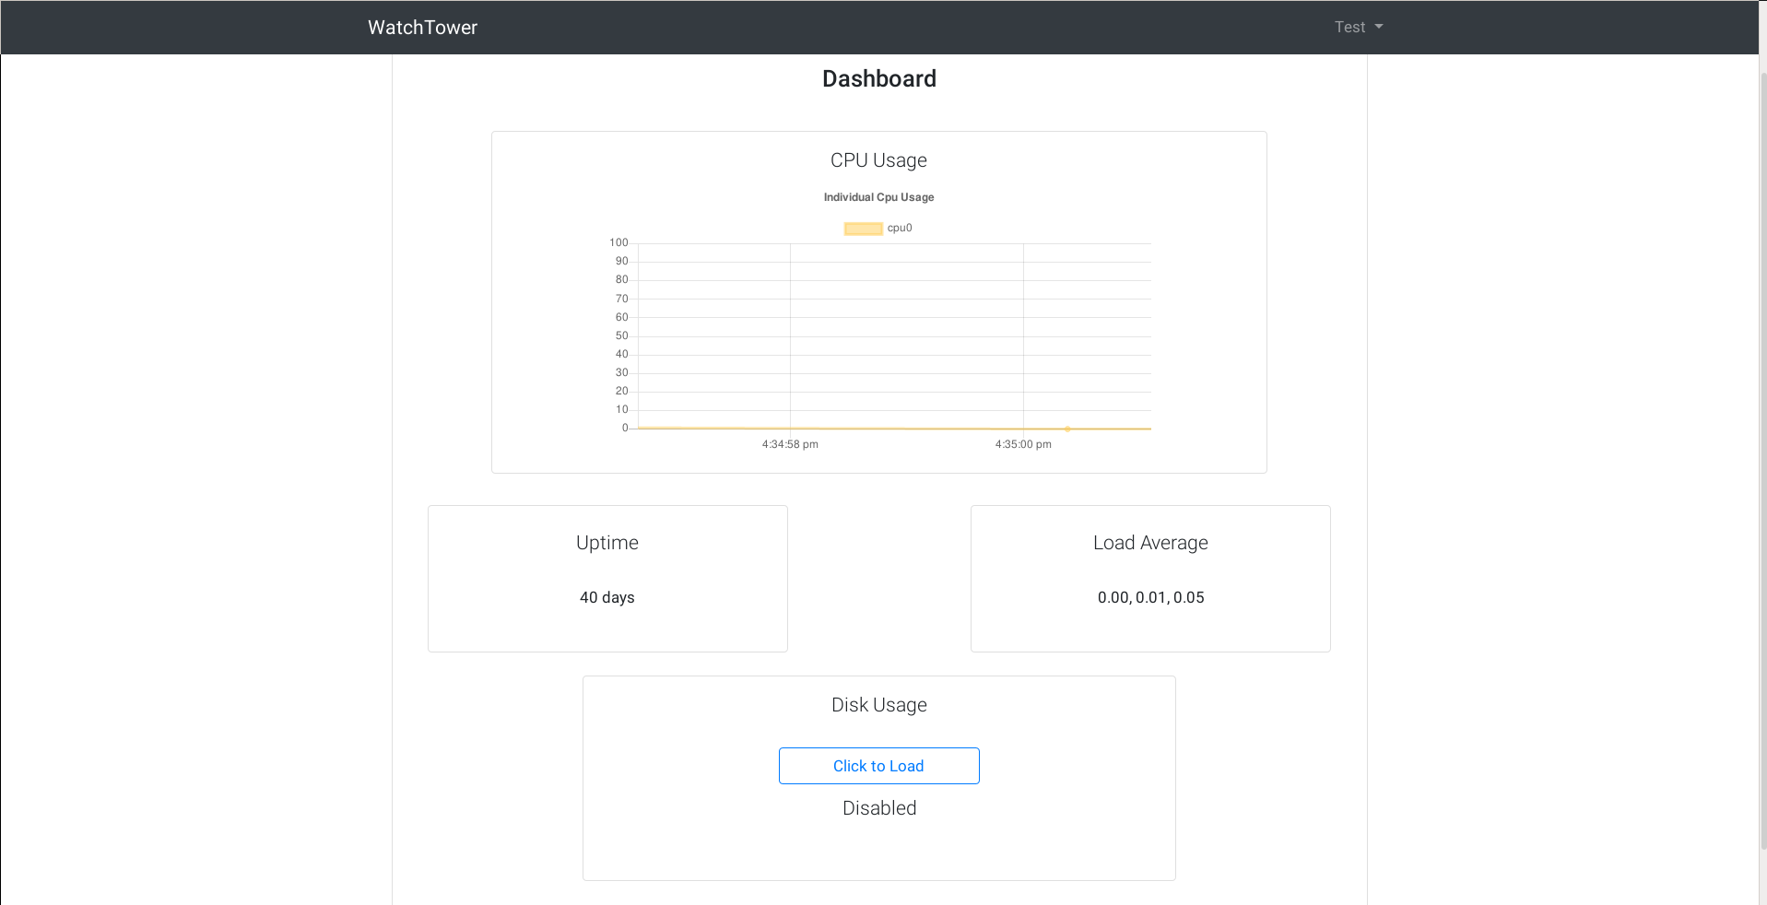The height and width of the screenshot is (905, 1767).
Task: Click the 4:35:00 pm axis label
Action: pos(1023,443)
